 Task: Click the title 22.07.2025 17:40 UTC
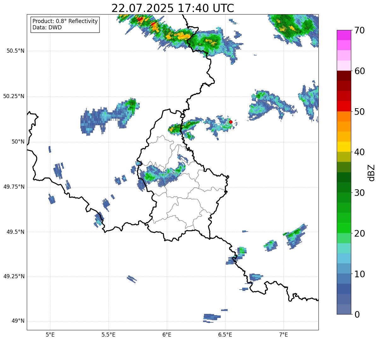(173, 8)
